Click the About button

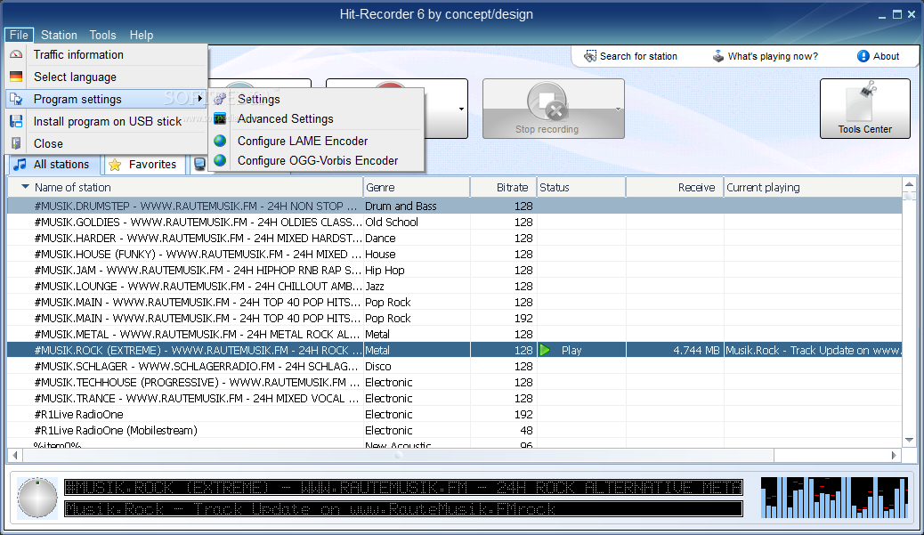click(879, 56)
